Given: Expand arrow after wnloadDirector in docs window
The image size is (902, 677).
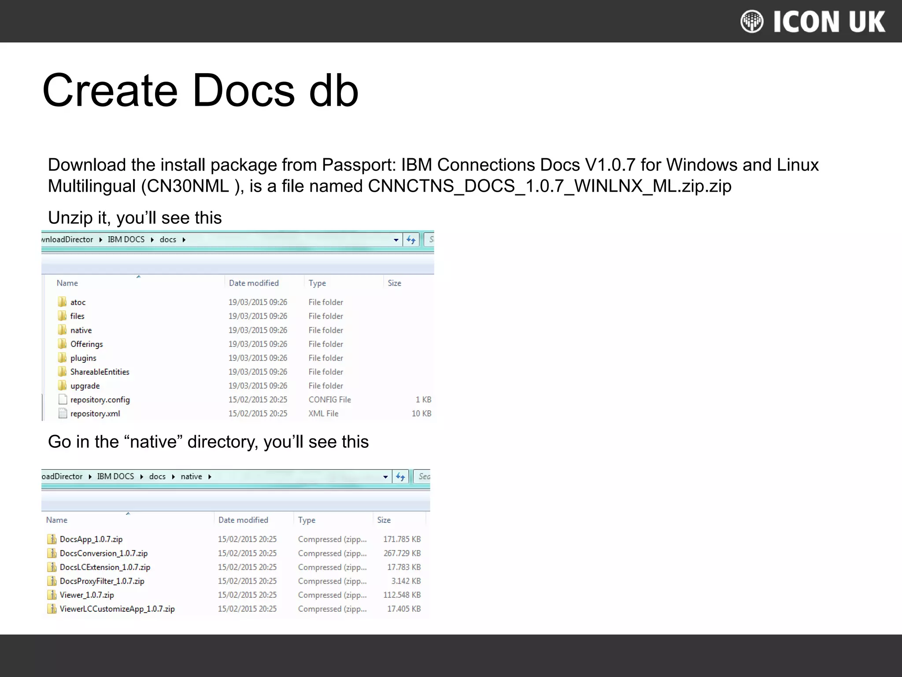Looking at the screenshot, I should coord(100,240).
